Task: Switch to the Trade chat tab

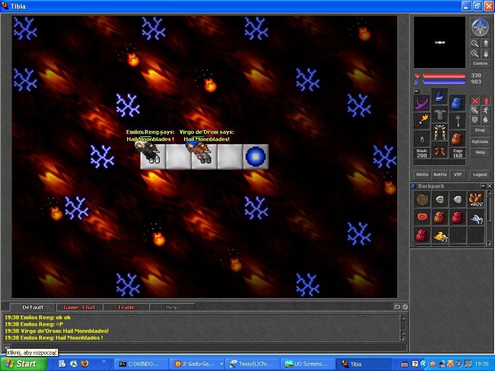Action: [x=126, y=307]
